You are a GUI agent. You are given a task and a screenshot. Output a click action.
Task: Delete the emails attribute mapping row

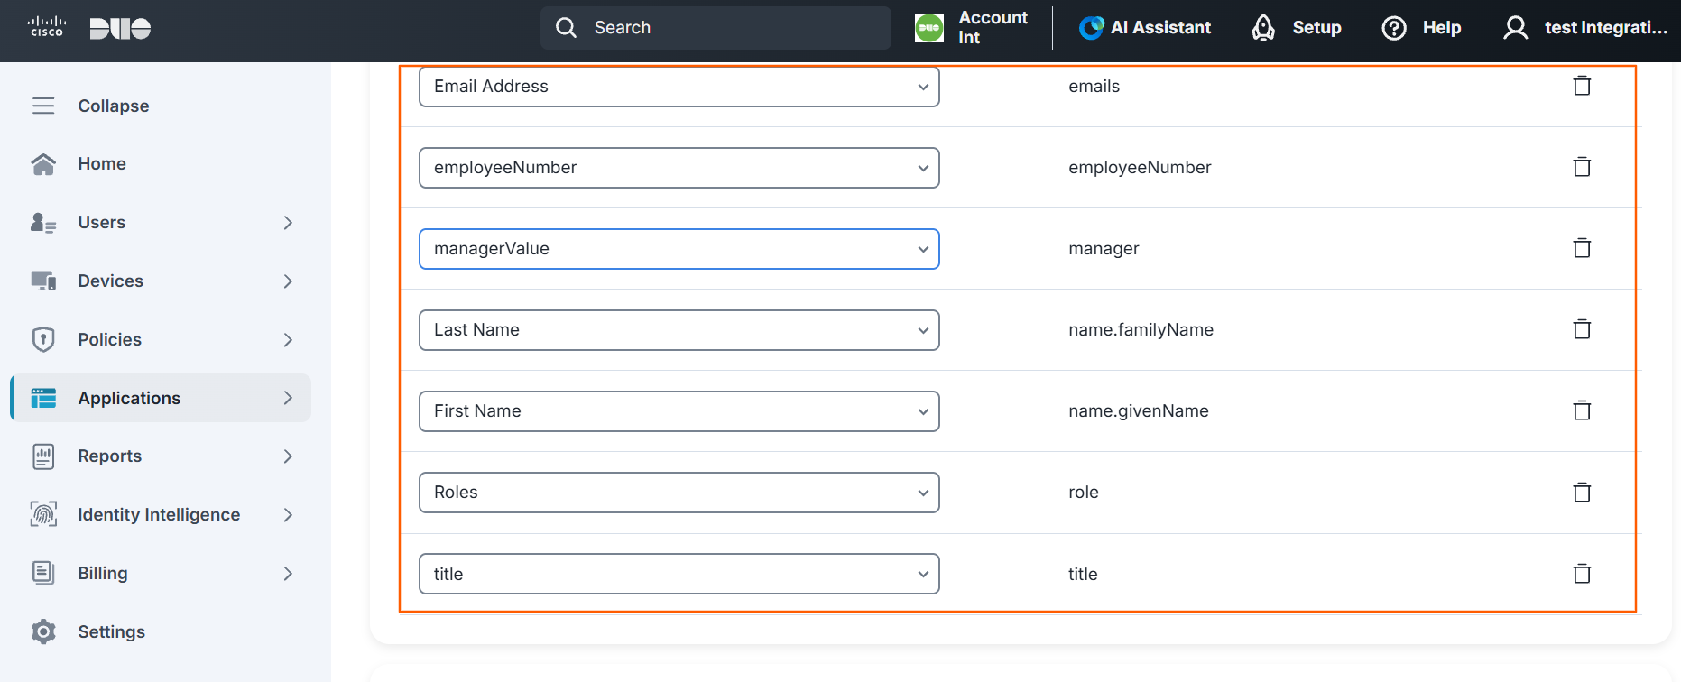click(x=1582, y=86)
